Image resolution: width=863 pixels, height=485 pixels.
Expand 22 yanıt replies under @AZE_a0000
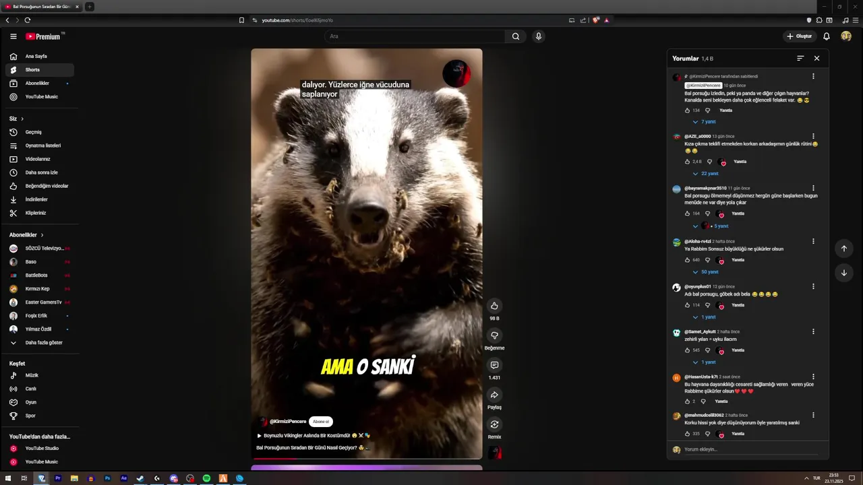pyautogui.click(x=705, y=174)
